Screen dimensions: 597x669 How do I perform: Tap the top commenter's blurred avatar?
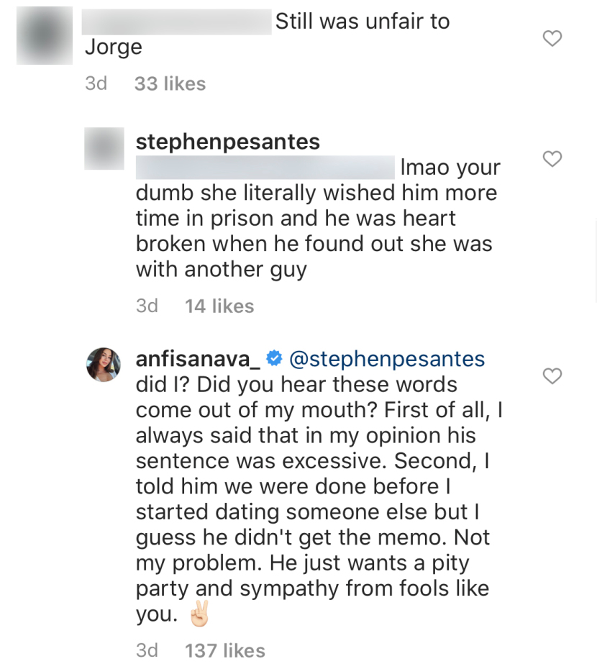pos(45,36)
